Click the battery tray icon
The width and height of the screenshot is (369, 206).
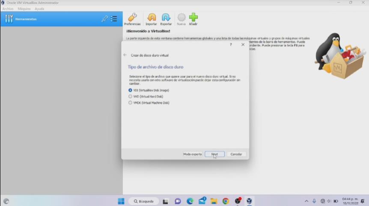pyautogui.click(x=336, y=201)
